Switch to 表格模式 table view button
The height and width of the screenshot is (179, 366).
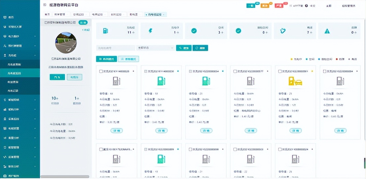128,59
